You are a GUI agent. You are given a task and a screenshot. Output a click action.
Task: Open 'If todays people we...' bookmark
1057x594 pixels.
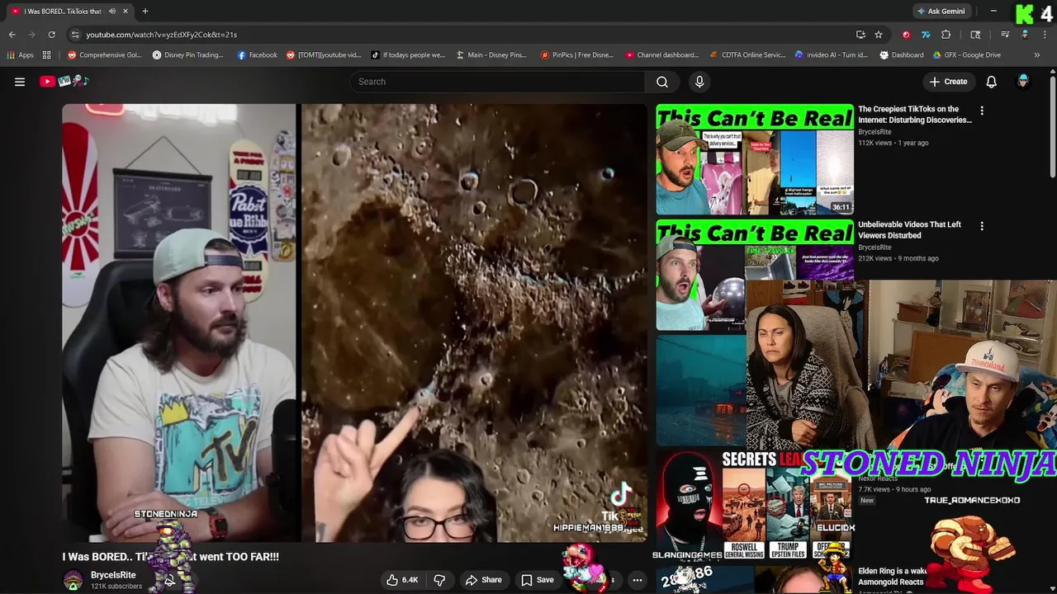pyautogui.click(x=408, y=55)
